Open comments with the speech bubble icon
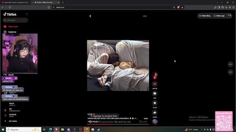Screen dimensions: 236x132 click(x=155, y=93)
